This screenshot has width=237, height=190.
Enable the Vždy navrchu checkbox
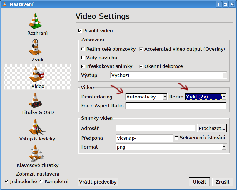click(83, 58)
